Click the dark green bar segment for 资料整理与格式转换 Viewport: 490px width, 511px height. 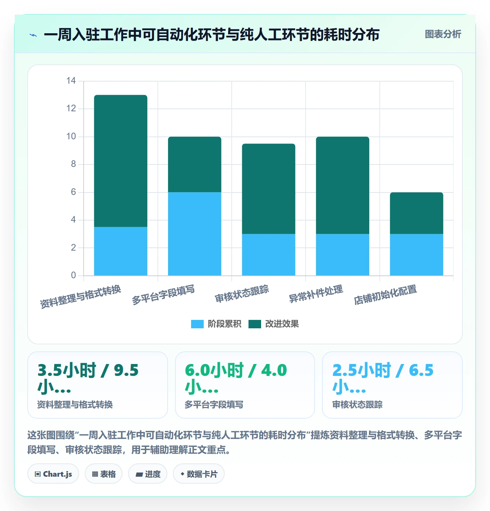121,161
